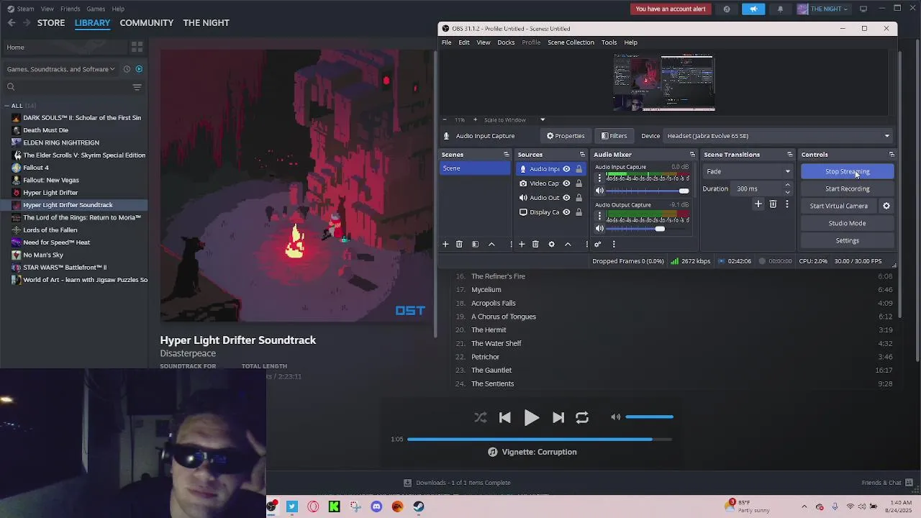Open the OBS Tools menu

(x=609, y=42)
